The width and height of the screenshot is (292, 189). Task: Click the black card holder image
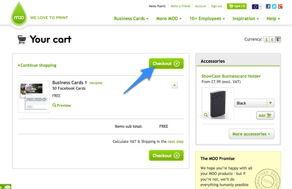[x=218, y=103]
